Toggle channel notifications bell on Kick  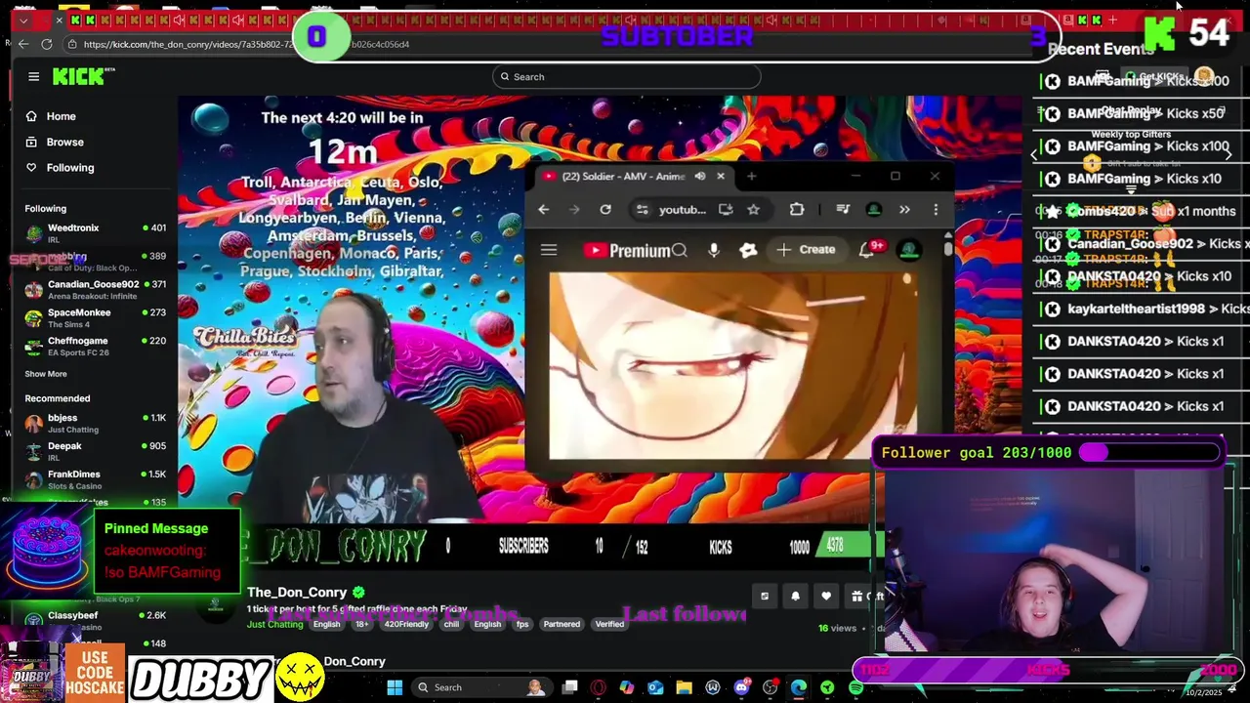tap(795, 596)
